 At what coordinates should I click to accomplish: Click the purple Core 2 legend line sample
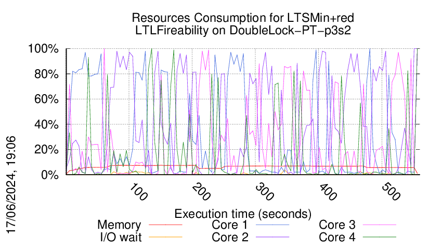tap(272, 237)
